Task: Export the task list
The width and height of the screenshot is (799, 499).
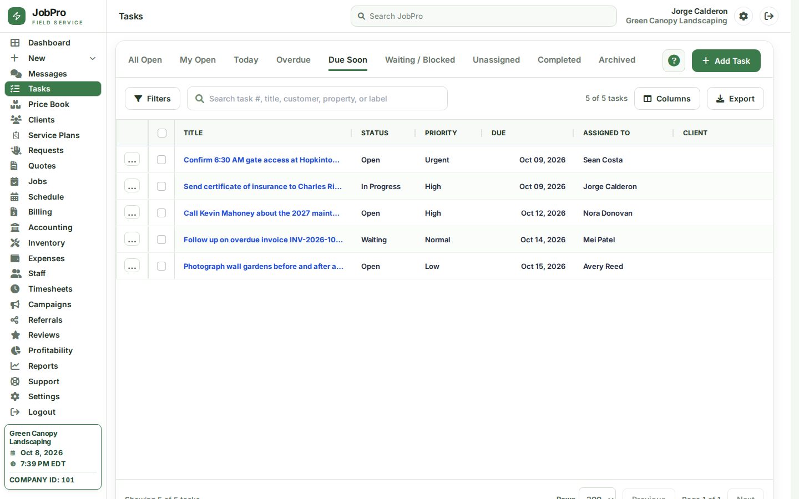Action: pos(735,99)
